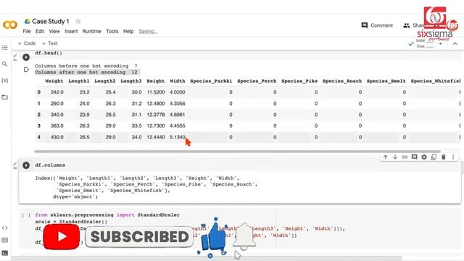
Task: Clear output of df.head() cell
Action: tap(26, 70)
